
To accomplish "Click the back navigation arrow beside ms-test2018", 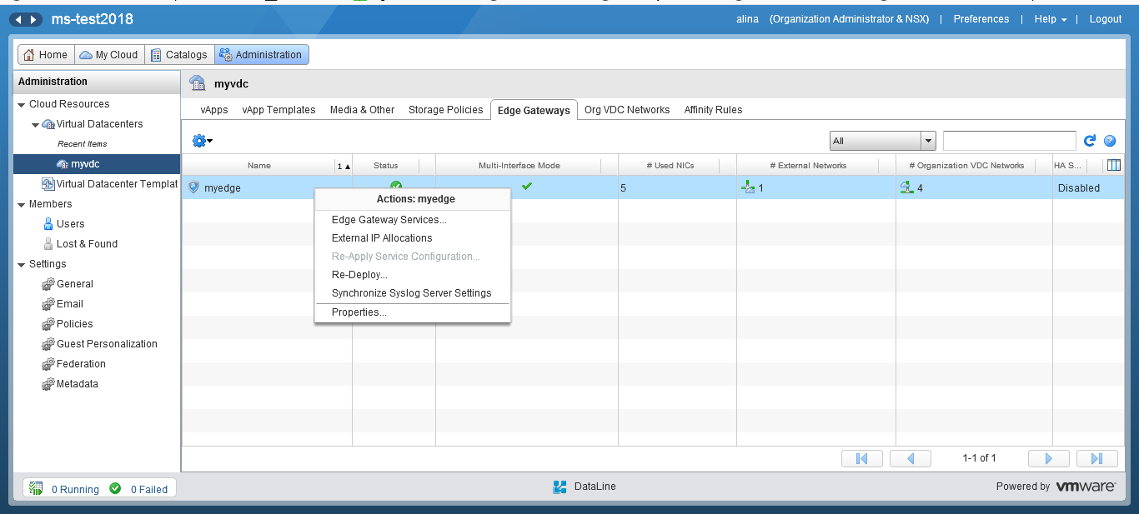I will click(18, 19).
